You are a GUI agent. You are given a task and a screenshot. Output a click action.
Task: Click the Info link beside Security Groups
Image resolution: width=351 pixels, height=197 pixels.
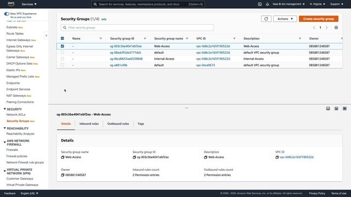point(104,20)
